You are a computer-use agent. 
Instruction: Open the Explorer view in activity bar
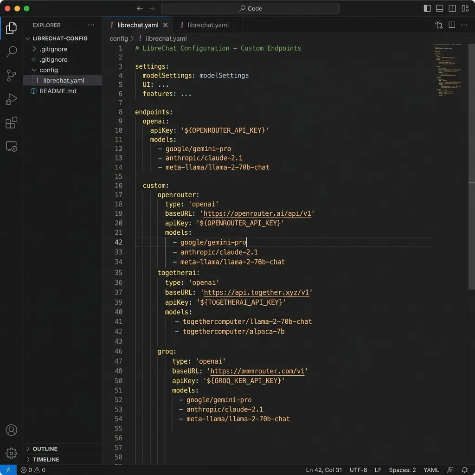click(x=11, y=28)
